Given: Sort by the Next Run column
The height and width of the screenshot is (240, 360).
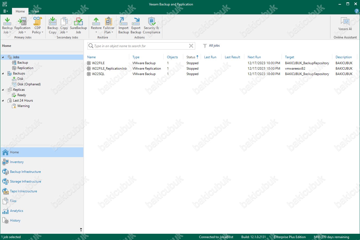Looking at the screenshot, I should 254,57.
